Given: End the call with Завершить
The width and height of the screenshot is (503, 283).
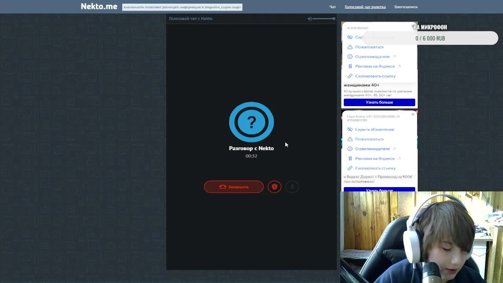Looking at the screenshot, I should [234, 187].
